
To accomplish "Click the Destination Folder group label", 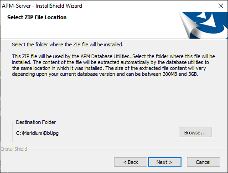I will coord(36,122).
